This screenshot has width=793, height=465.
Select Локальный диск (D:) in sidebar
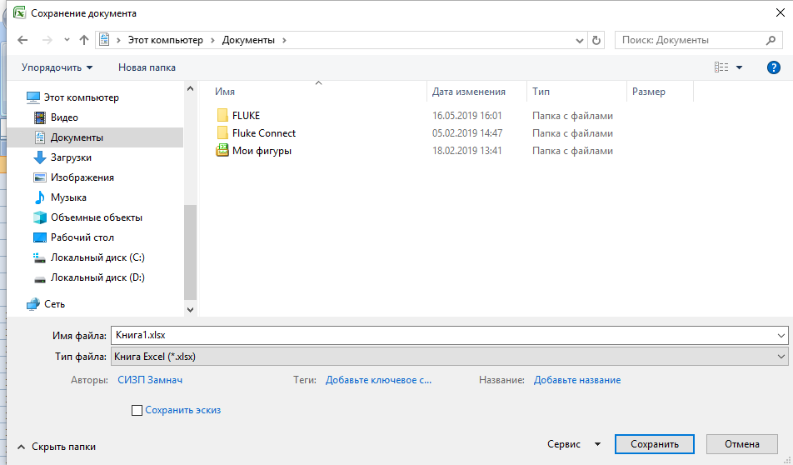tap(97, 277)
